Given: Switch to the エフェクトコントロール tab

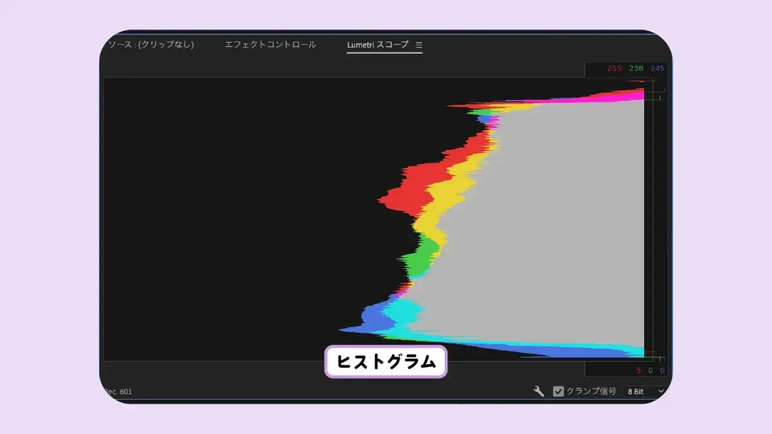Looking at the screenshot, I should coord(270,45).
